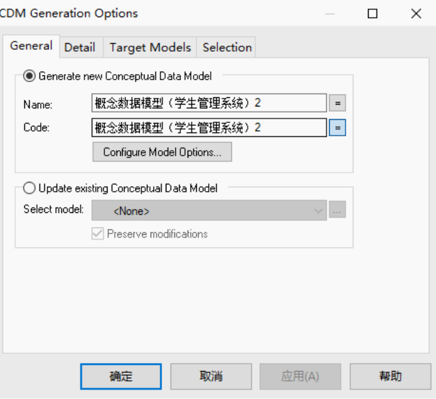Image resolution: width=436 pixels, height=399 pixels.
Task: Open help with the 帮助 button
Action: tap(390, 376)
